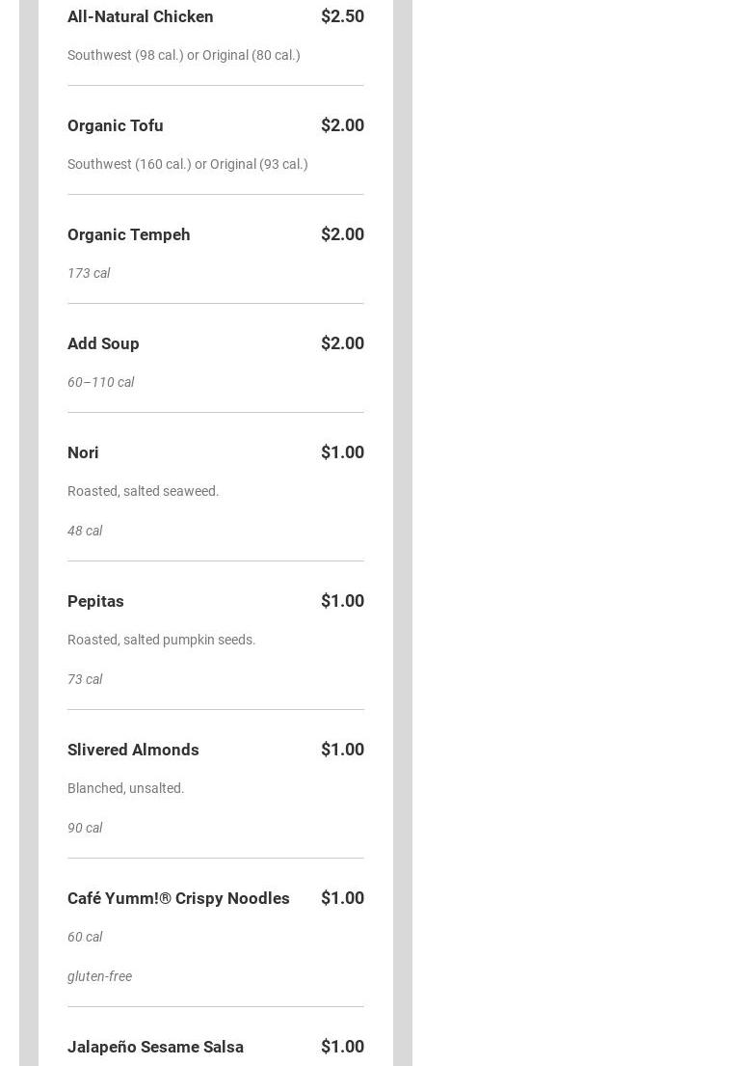This screenshot has height=1066, width=742.
Task: Select the Jalapeño Sesame Salsa title
Action: tap(155, 1047)
